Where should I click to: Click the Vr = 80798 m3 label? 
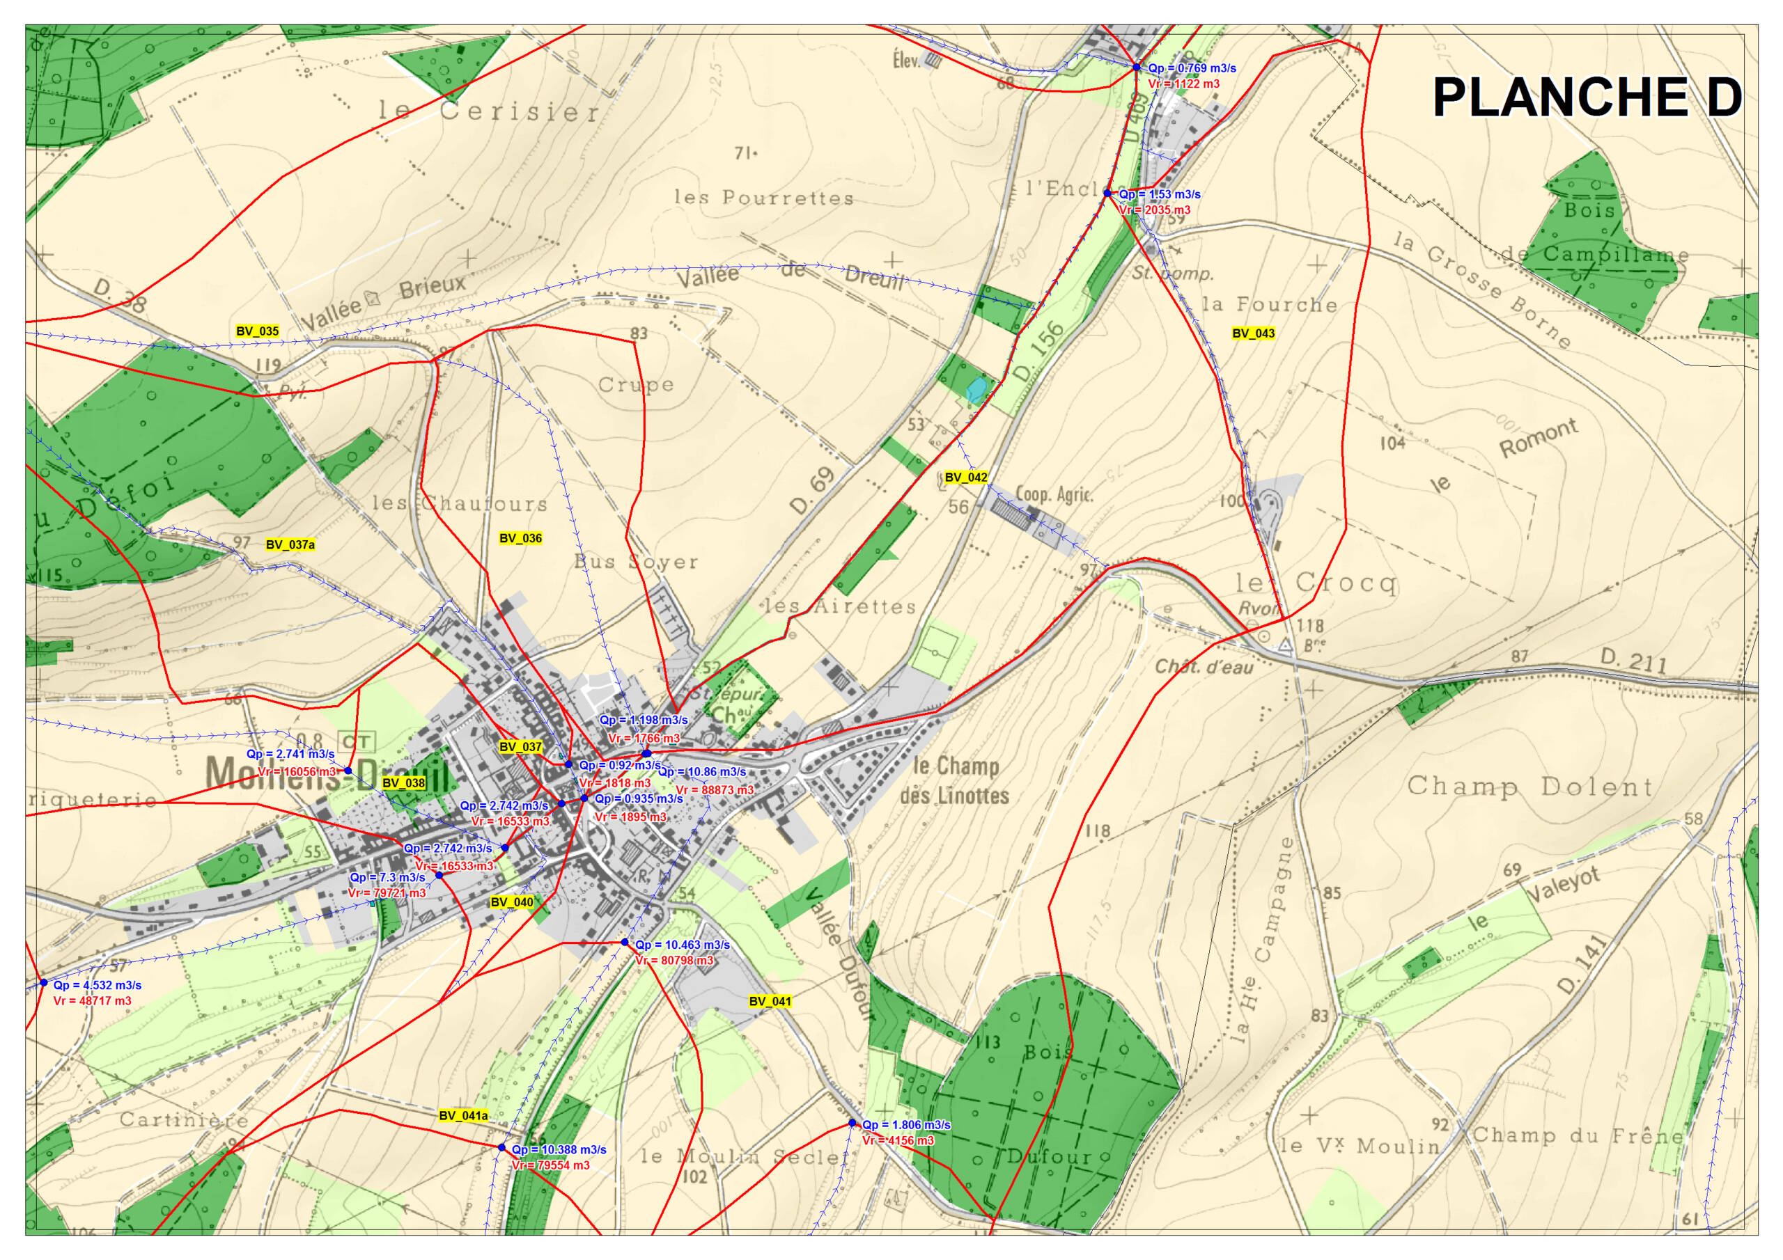674,961
